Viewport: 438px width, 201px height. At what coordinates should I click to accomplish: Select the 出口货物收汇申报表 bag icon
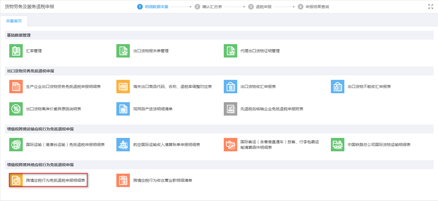(230, 87)
